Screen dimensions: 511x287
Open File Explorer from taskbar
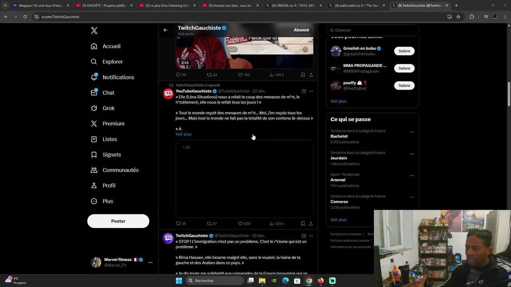(x=262, y=281)
